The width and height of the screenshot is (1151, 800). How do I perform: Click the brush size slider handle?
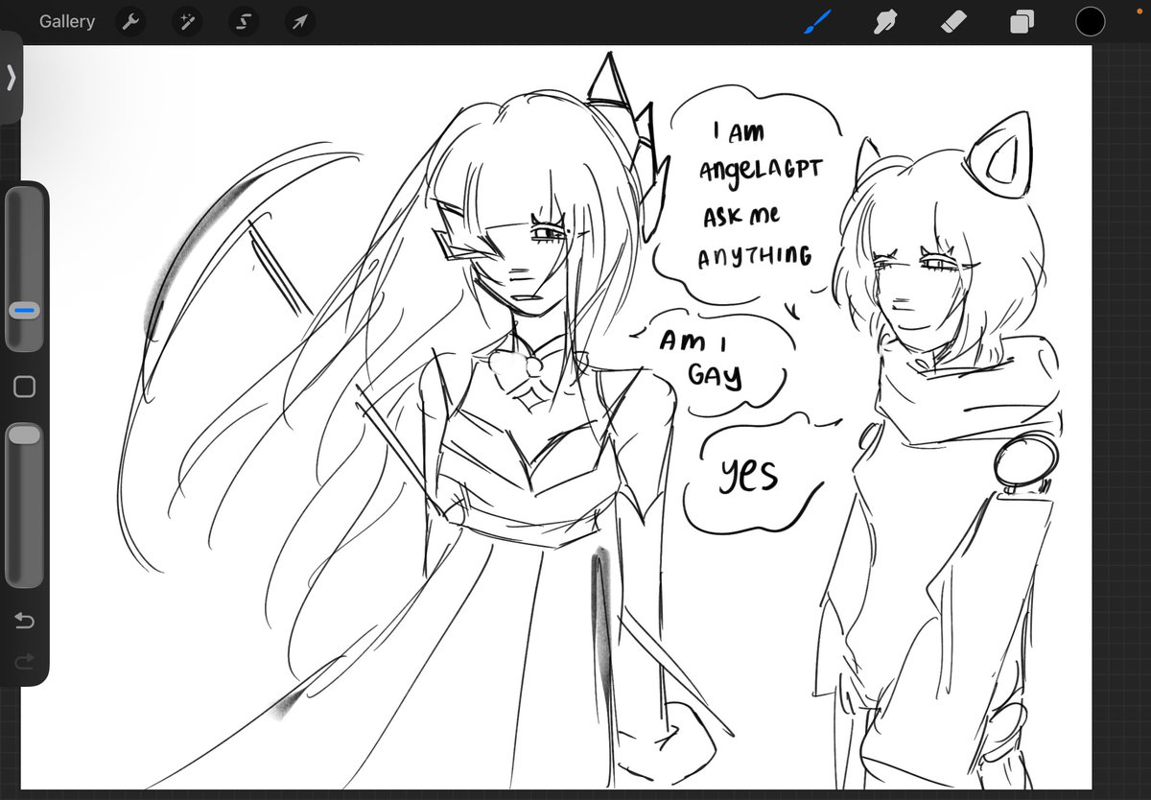pyautogui.click(x=25, y=311)
